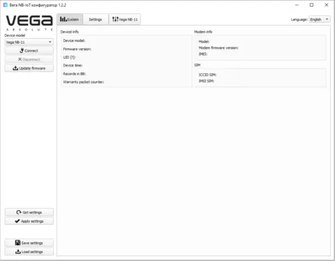Click the Connect button
This screenshot has width=335, height=261.
tap(29, 50)
